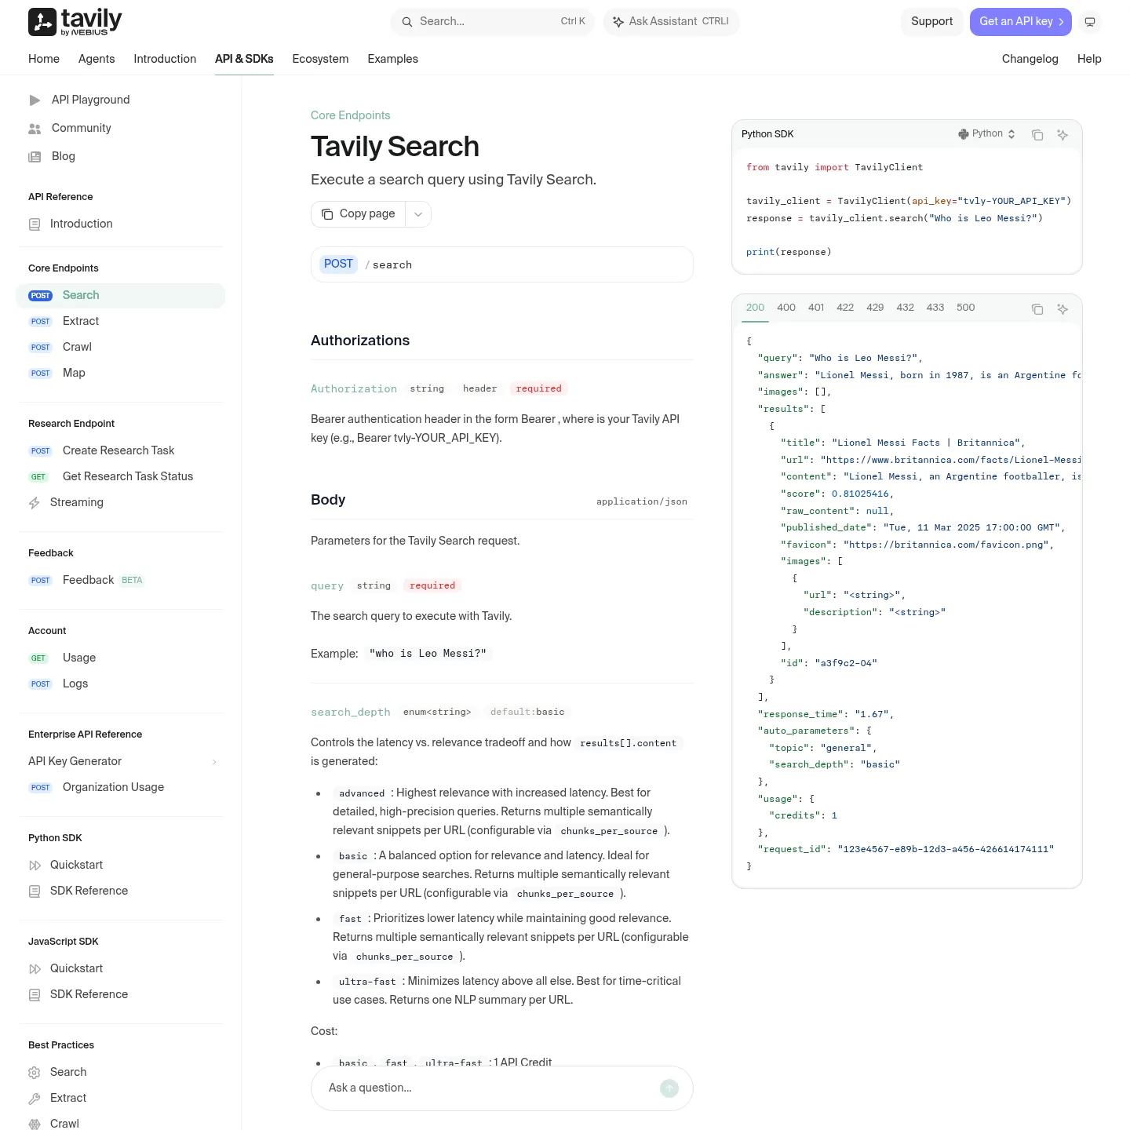Expand the API Key Generator section
Image resolution: width=1130 pixels, height=1130 pixels.
(x=120, y=761)
